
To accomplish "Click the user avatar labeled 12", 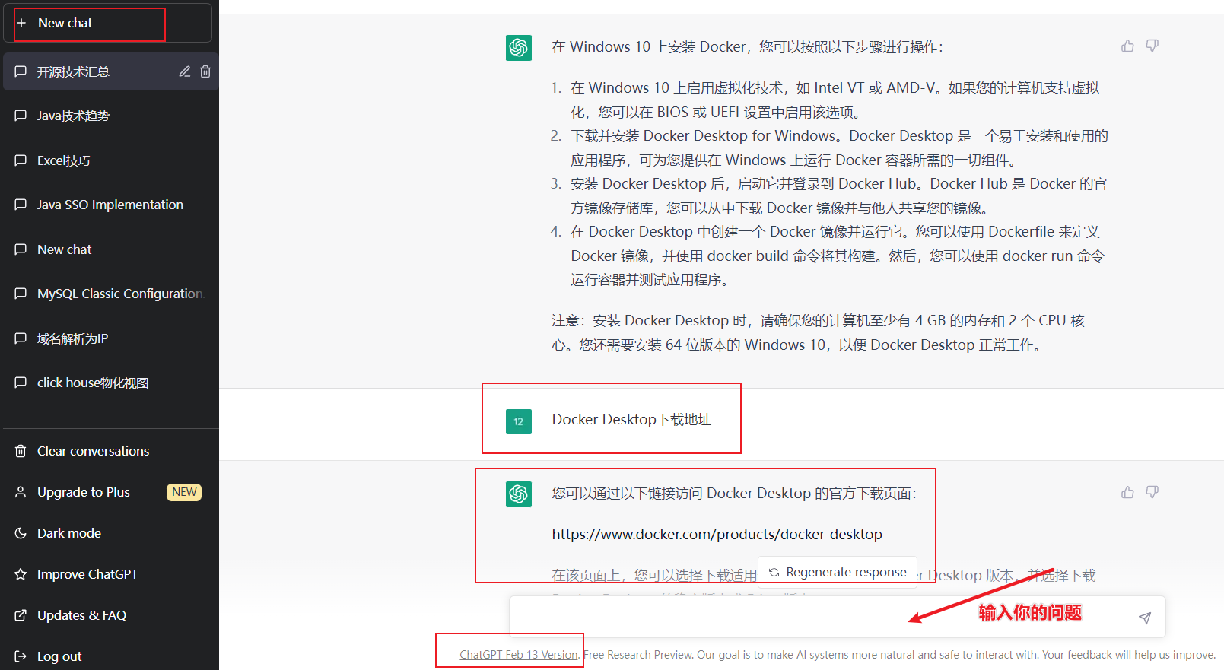I will tap(519, 421).
